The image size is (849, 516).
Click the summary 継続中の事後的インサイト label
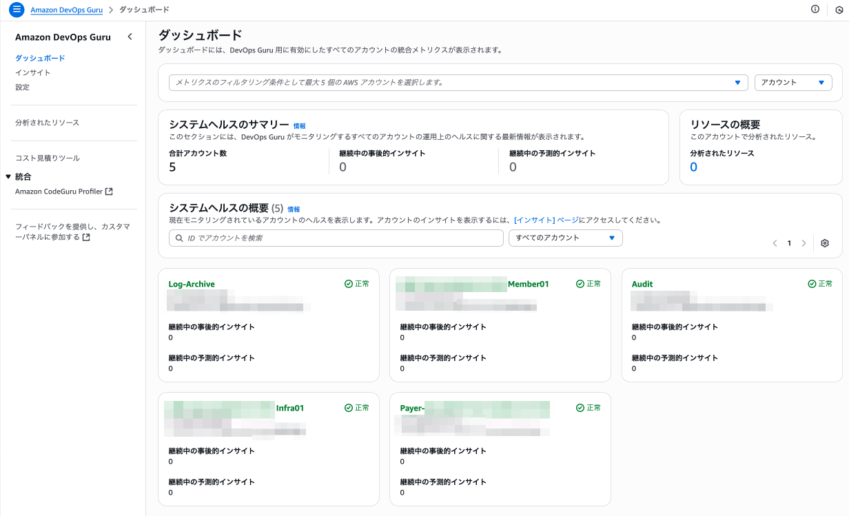pyautogui.click(x=382, y=153)
